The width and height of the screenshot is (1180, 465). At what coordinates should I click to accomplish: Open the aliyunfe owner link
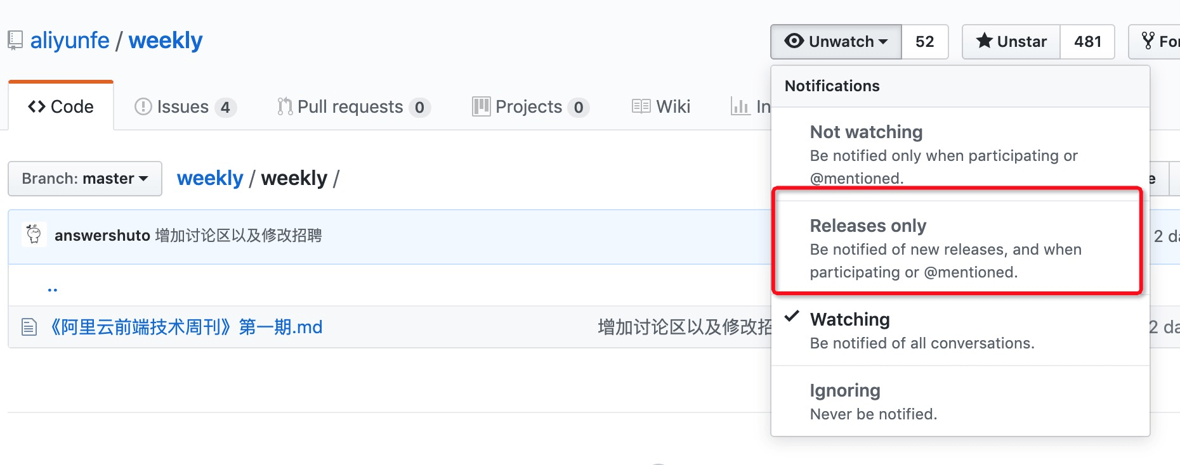coord(70,41)
